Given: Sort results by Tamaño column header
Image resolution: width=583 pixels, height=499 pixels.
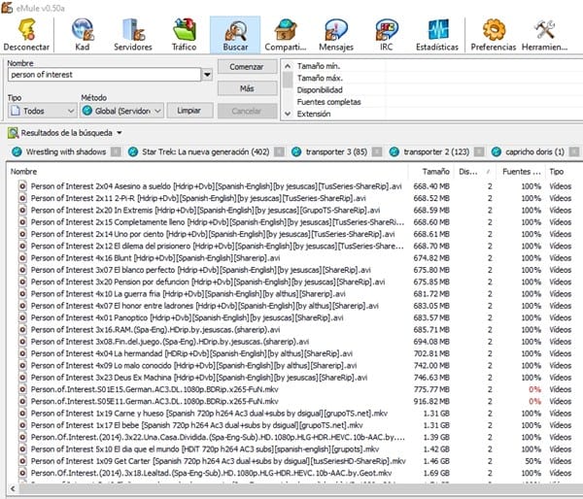Looking at the screenshot, I should point(430,171).
